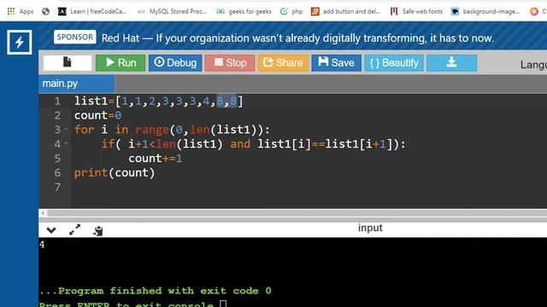Place cursor on 'count=0' line

97,116
